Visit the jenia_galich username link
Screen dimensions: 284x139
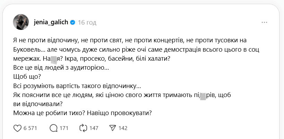(x=51, y=23)
